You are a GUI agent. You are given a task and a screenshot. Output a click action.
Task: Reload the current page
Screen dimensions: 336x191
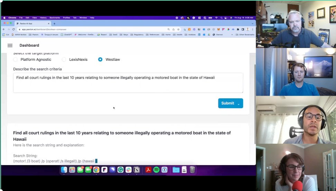coord(13,29)
